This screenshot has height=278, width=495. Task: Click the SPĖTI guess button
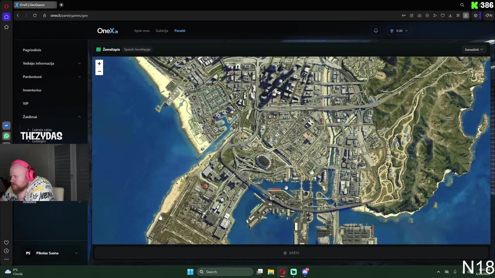tap(291, 253)
